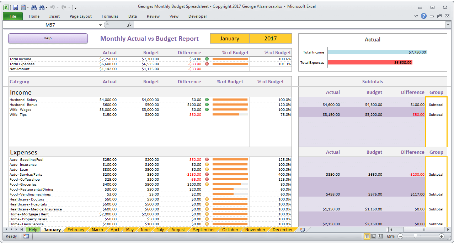The height and width of the screenshot is (243, 454).
Task: Save the workbook using the Save icon
Action: [x=16, y=8]
